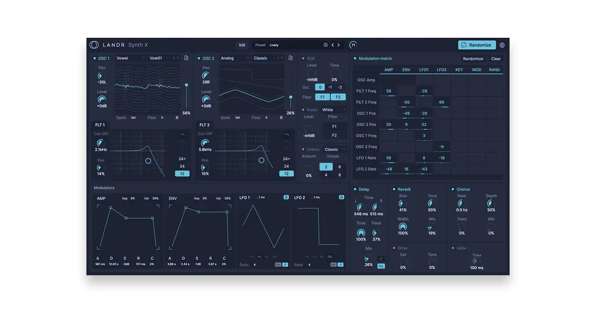Viewport: 596px width, 313px height.
Task: Route SUB to filter F2
Action: point(339,97)
